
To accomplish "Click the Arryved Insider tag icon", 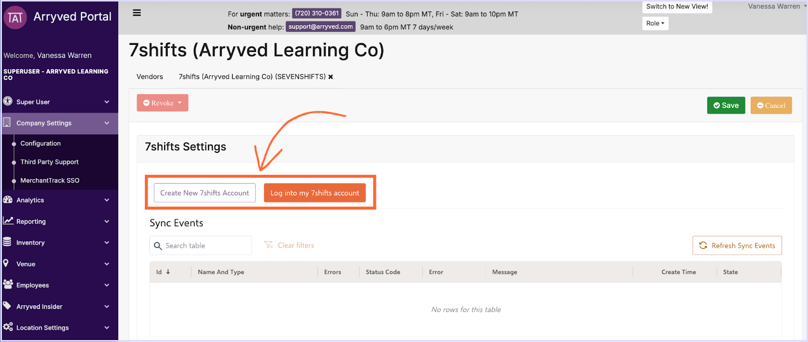I will click(7, 306).
